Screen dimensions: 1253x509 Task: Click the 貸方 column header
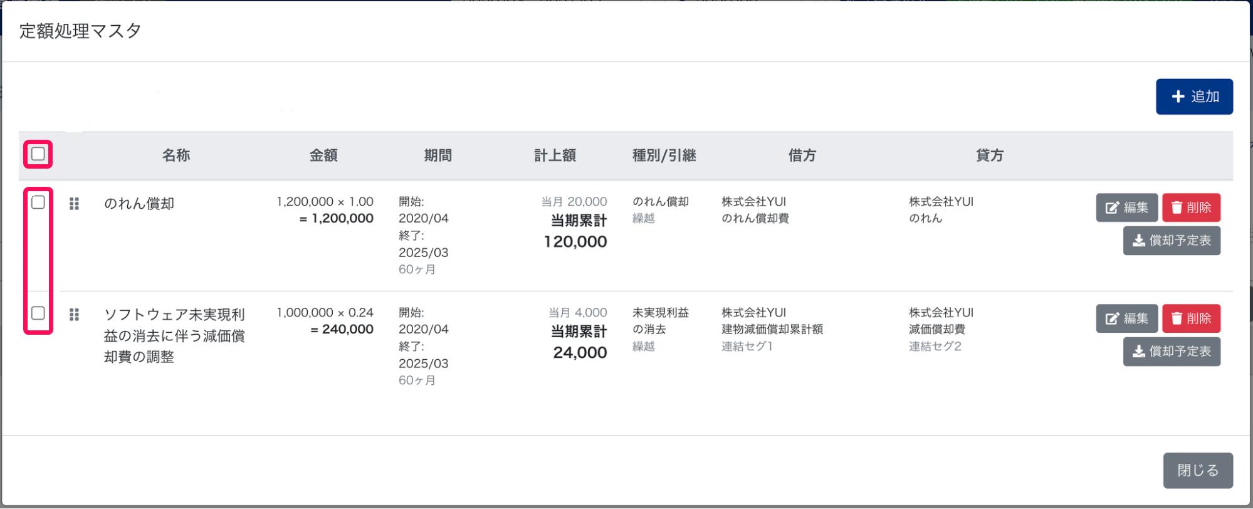click(x=990, y=155)
